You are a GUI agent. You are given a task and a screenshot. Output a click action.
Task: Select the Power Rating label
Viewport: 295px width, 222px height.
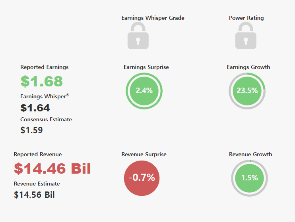(246, 18)
